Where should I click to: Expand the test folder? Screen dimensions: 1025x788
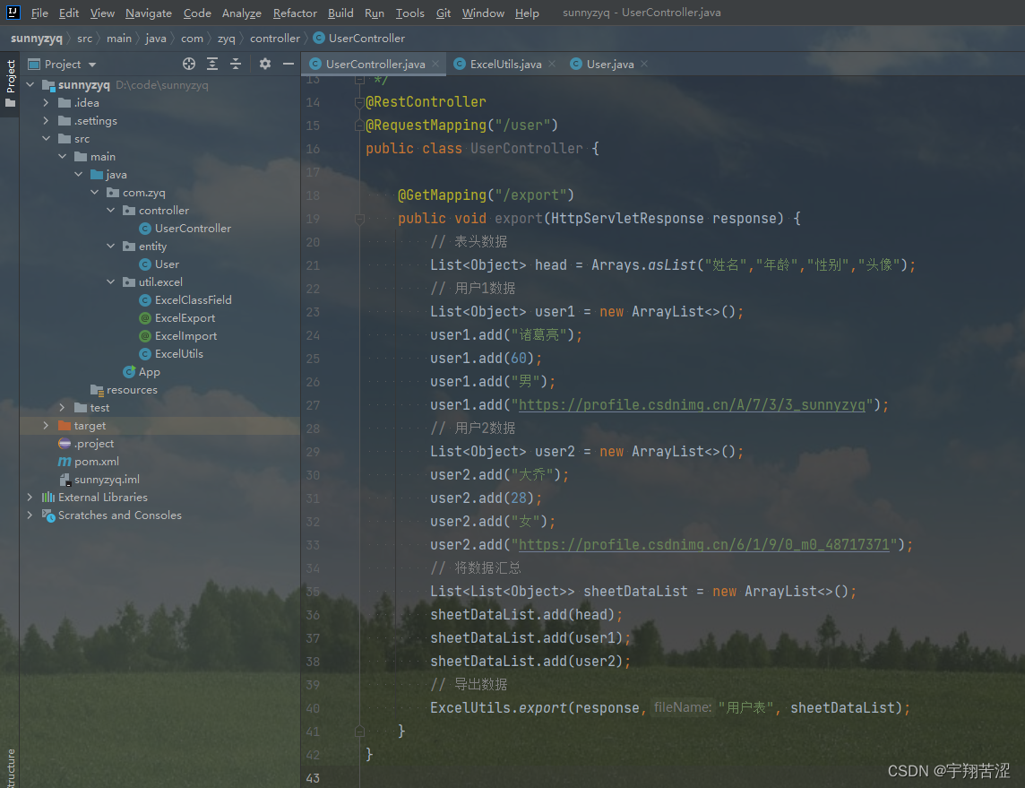(x=62, y=407)
